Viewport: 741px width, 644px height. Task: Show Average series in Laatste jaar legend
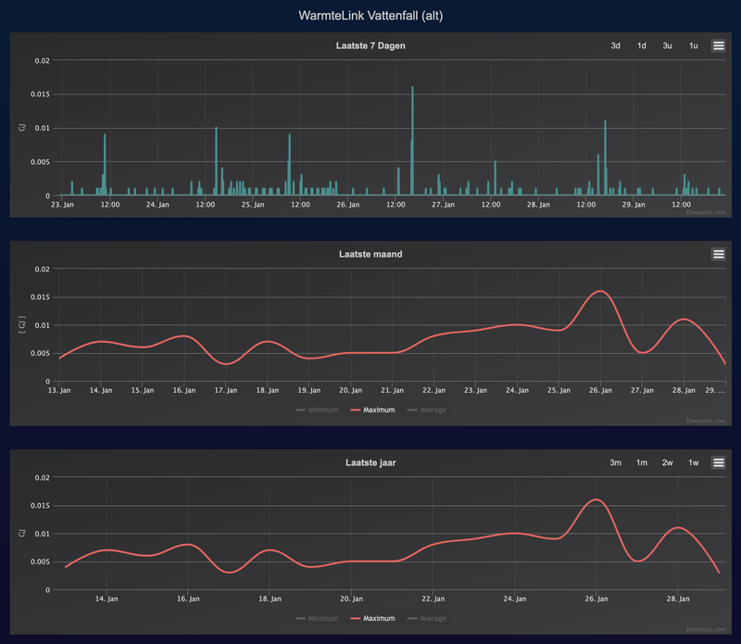coord(427,618)
